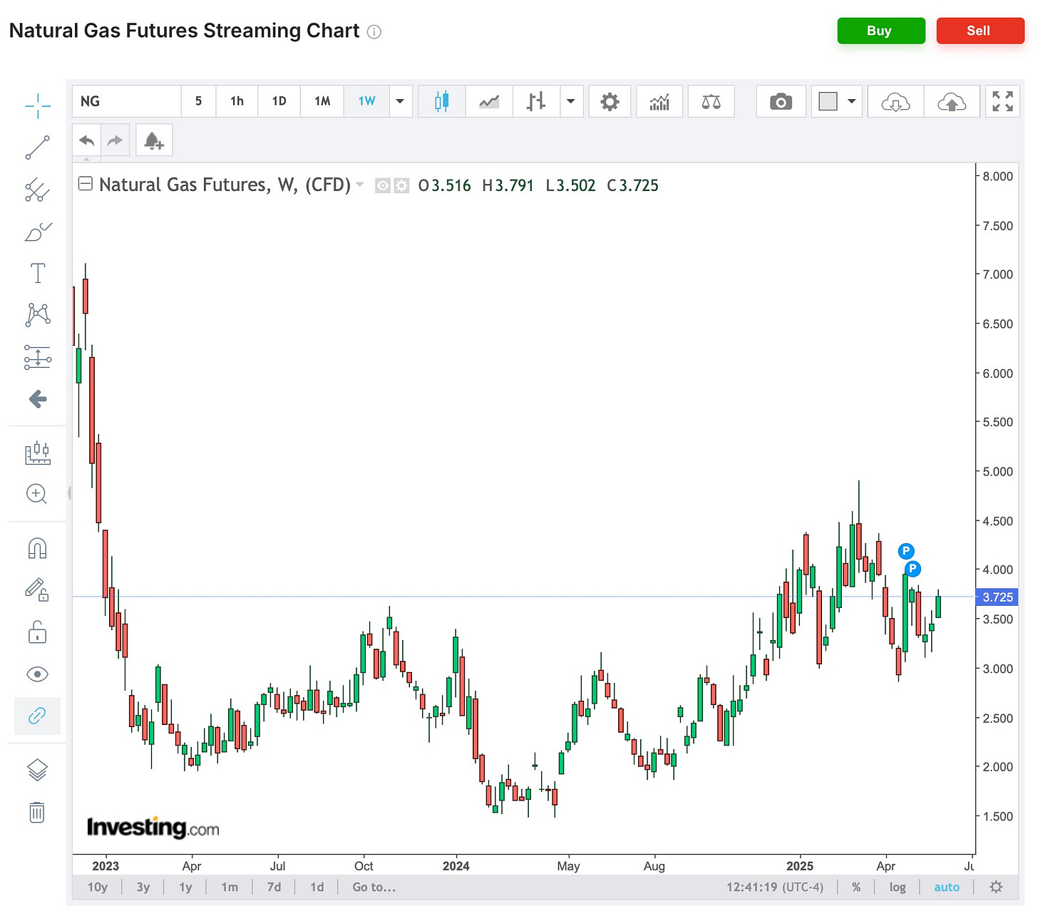Open legend series settings gear
The image size is (1038, 911).
[x=401, y=186]
